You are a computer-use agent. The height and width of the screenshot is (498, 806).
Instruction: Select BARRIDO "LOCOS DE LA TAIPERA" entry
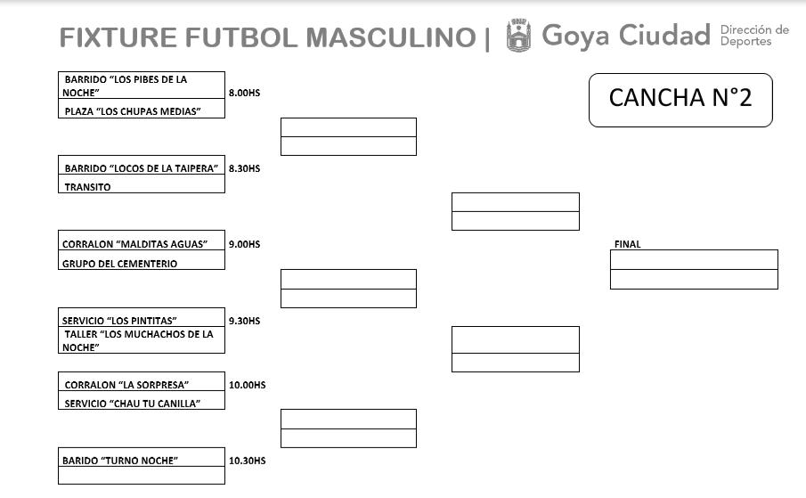click(142, 165)
